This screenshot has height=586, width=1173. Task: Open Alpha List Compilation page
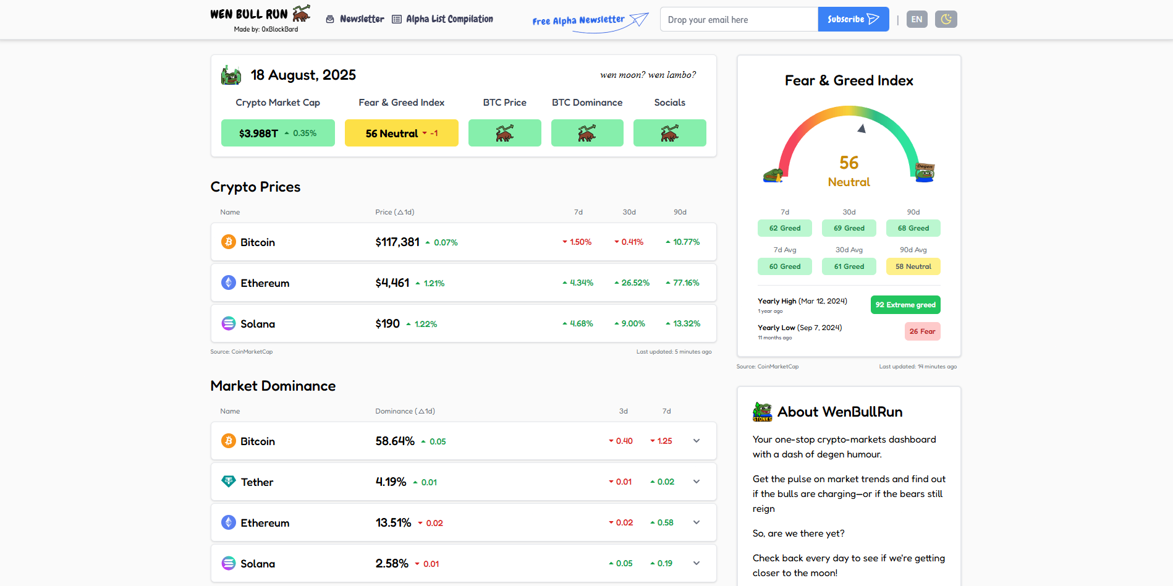point(443,19)
